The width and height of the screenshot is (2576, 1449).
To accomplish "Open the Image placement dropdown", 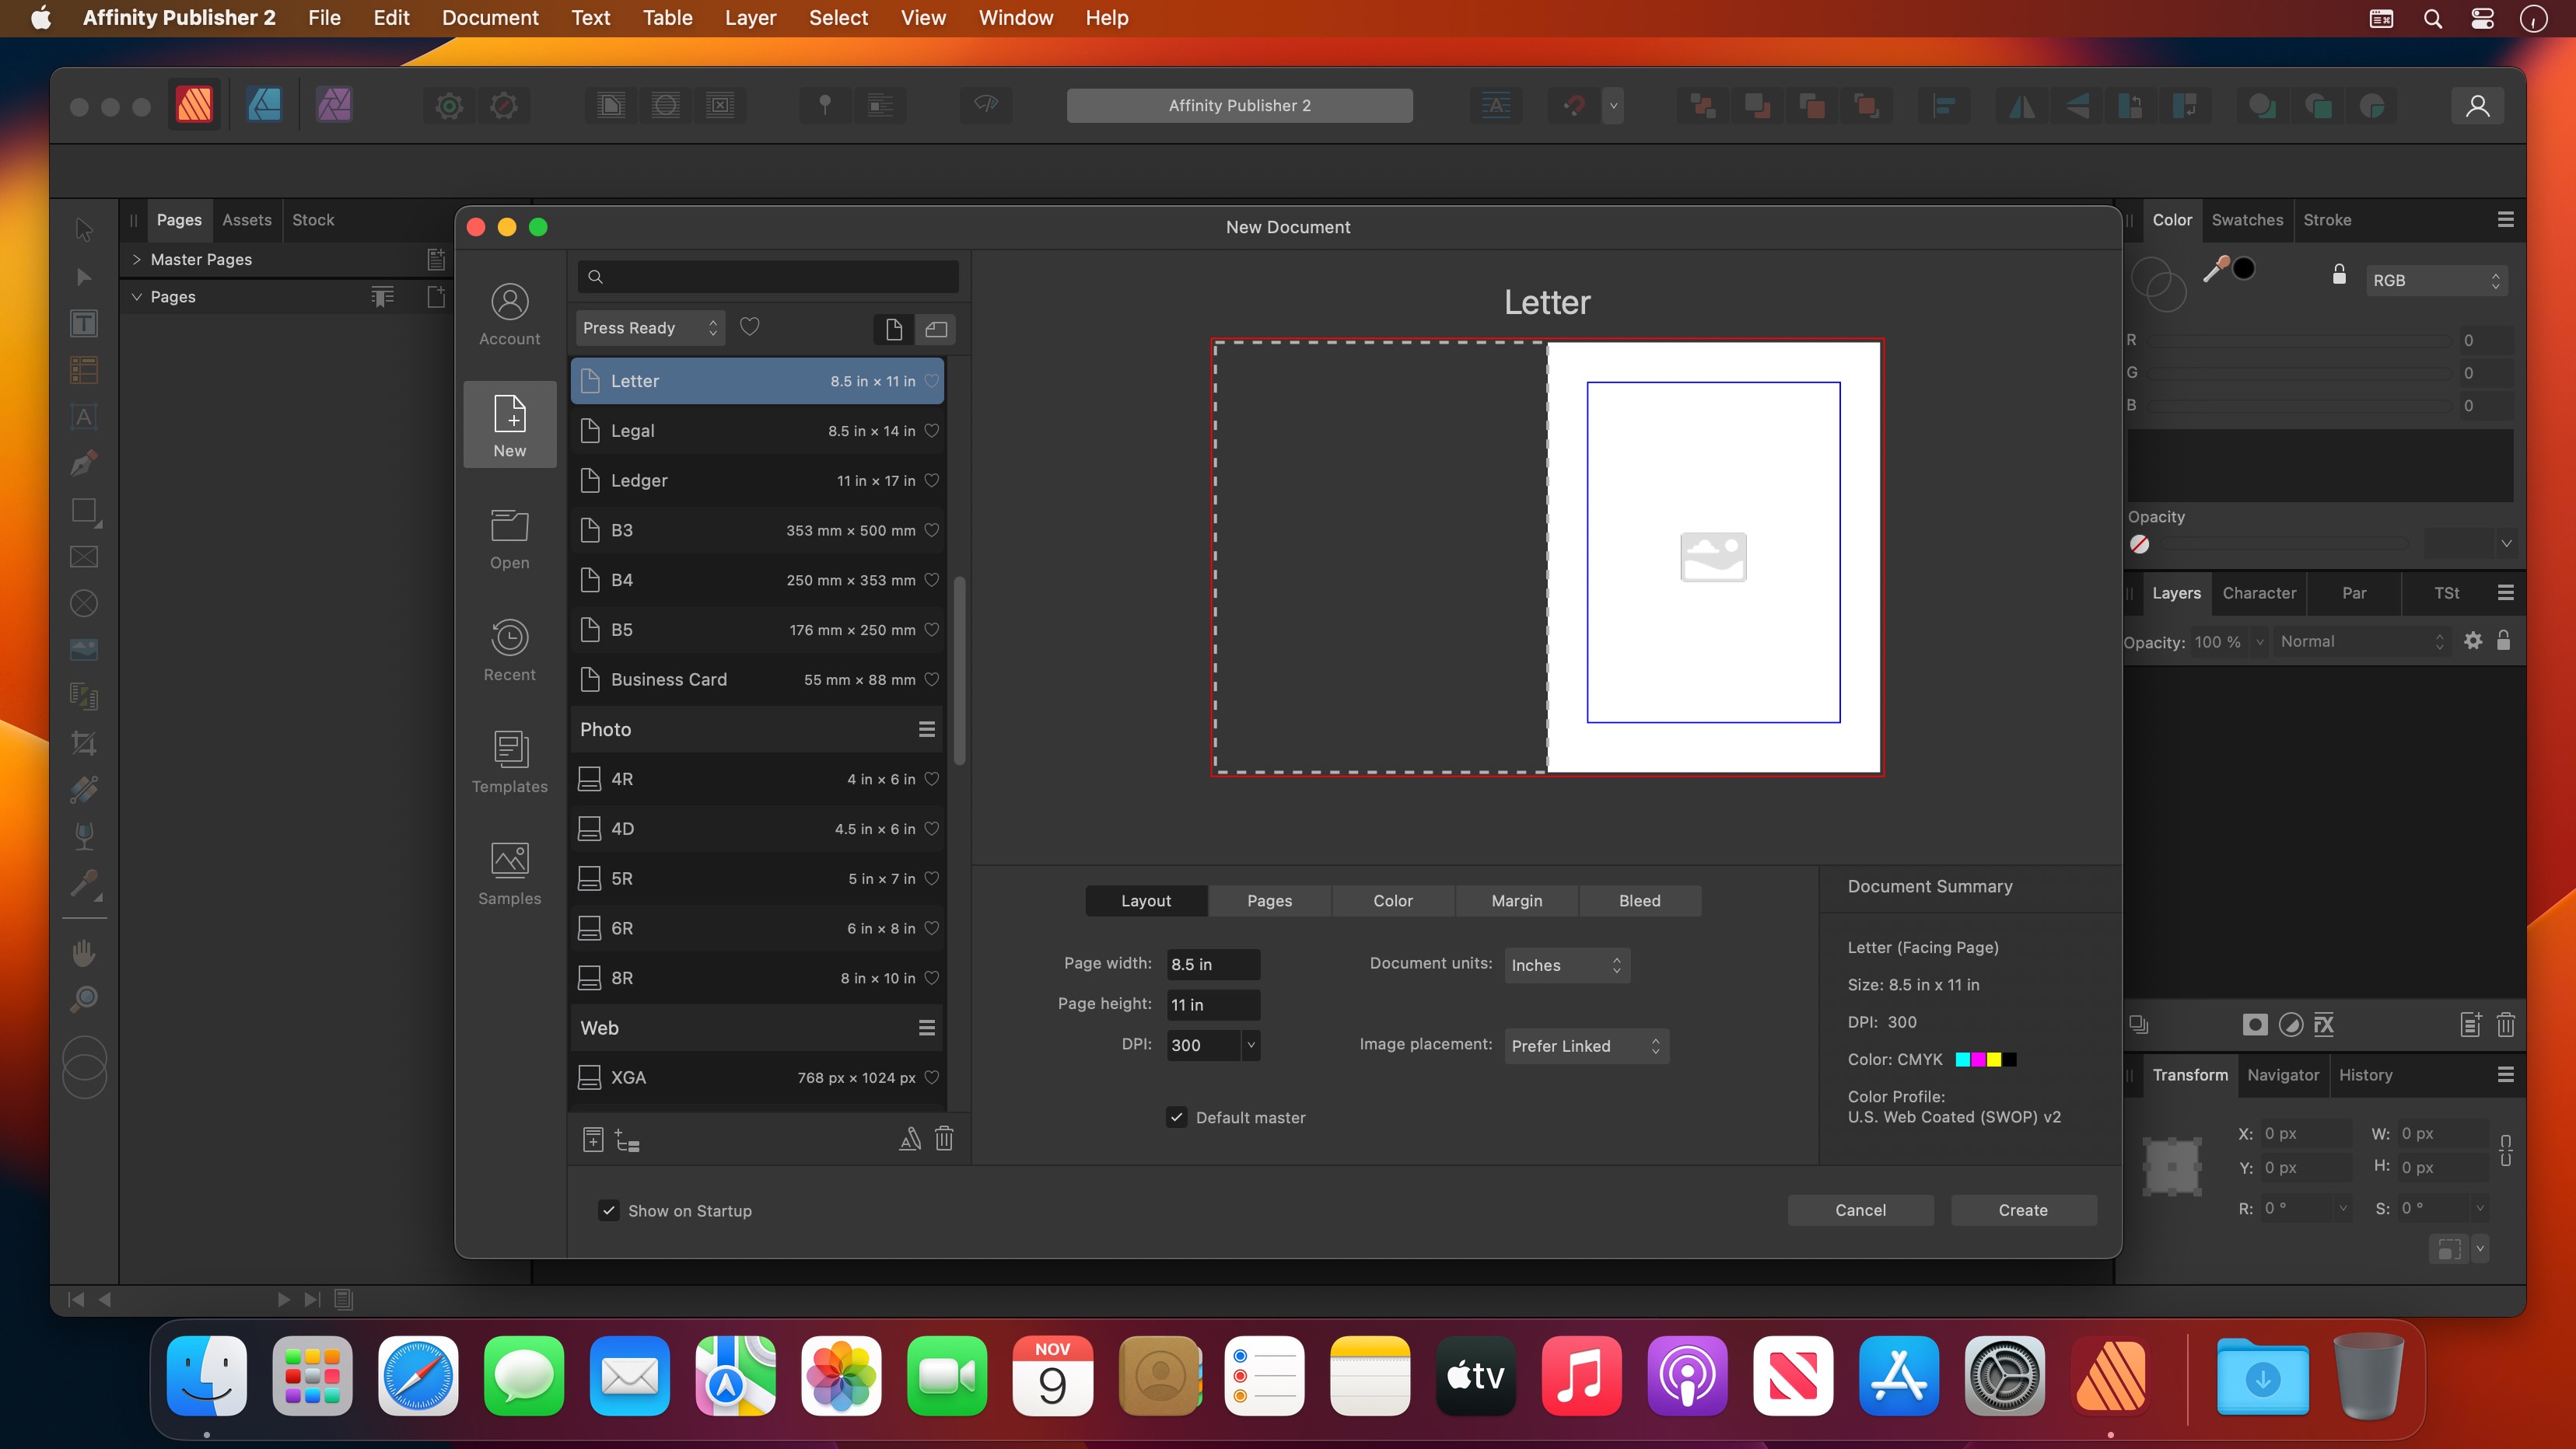I will coord(1586,1046).
